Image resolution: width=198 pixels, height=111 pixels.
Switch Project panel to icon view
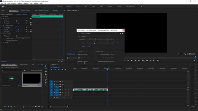(x=8, y=107)
